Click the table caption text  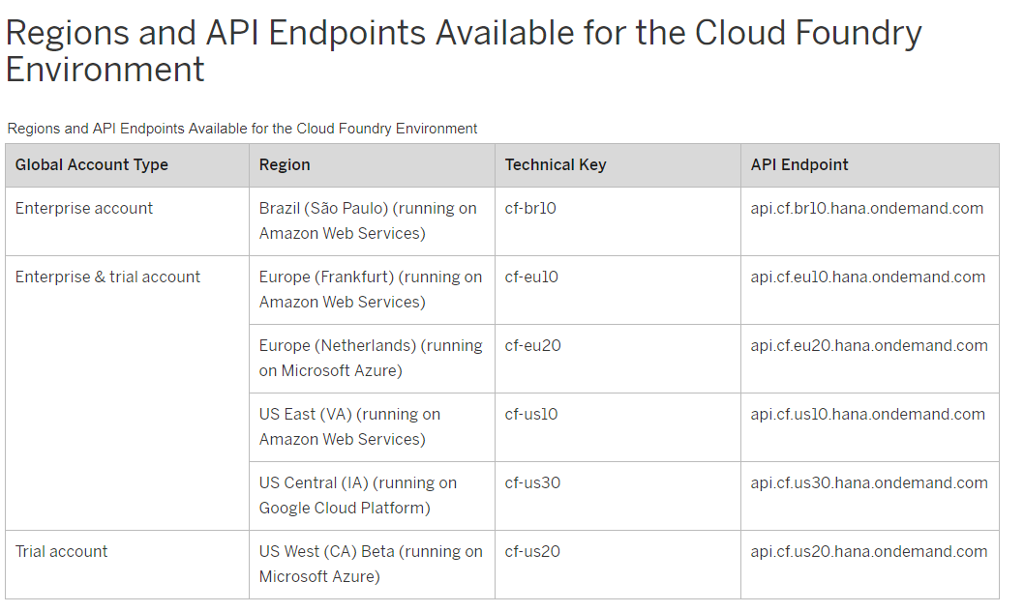[x=242, y=129]
